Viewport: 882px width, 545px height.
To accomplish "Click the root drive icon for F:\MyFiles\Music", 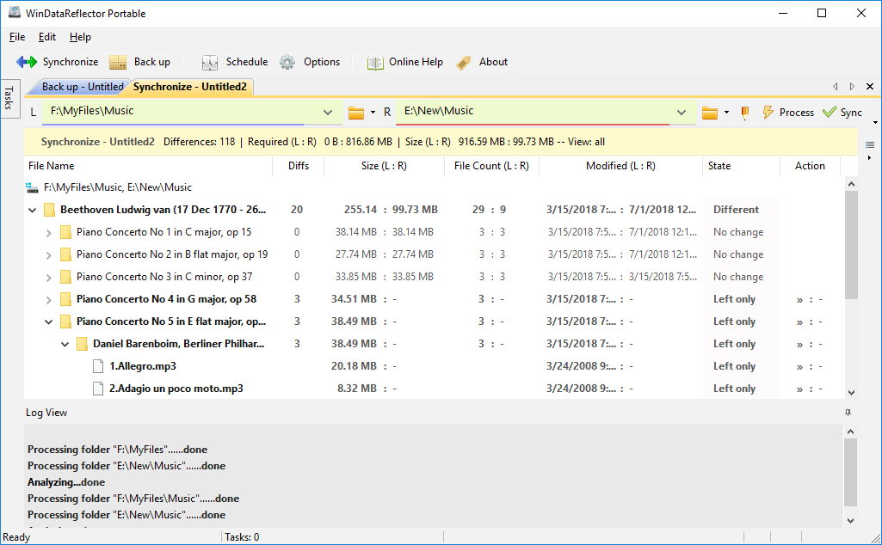I will point(32,187).
